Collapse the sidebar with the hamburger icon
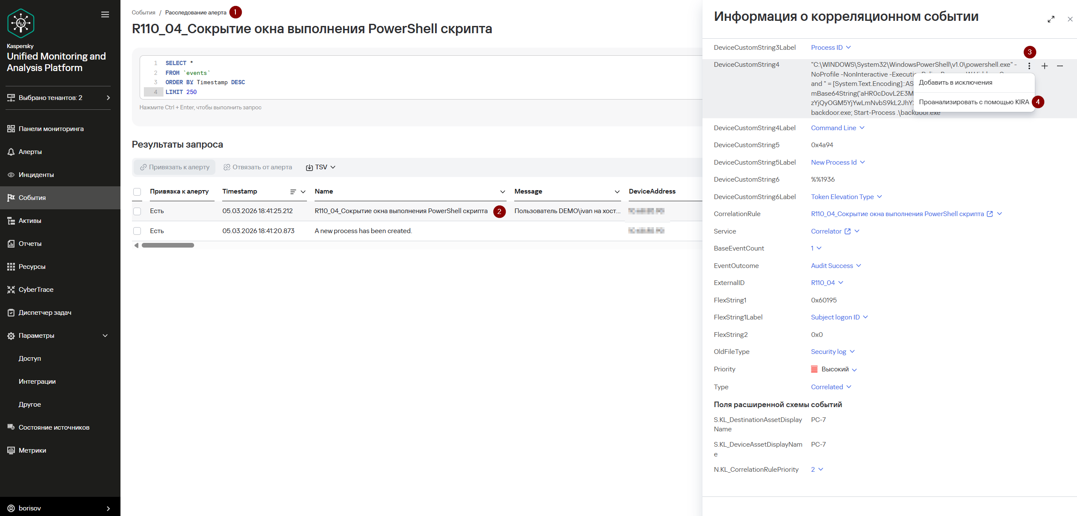The height and width of the screenshot is (516, 1077). (105, 14)
